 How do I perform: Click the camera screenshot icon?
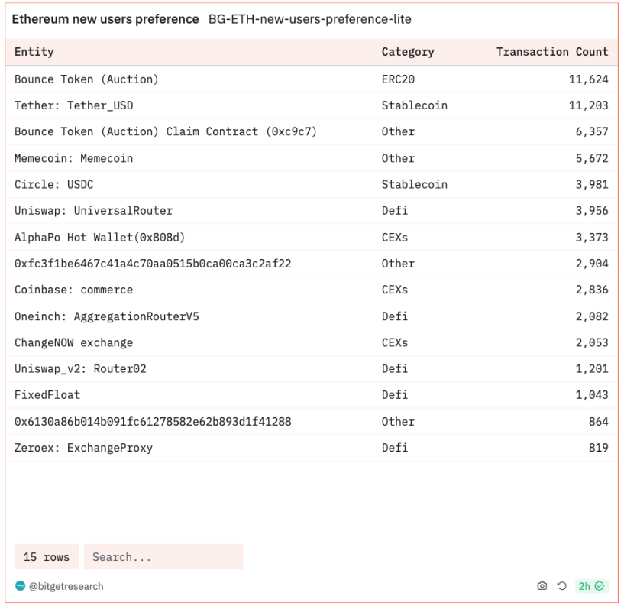tap(542, 586)
